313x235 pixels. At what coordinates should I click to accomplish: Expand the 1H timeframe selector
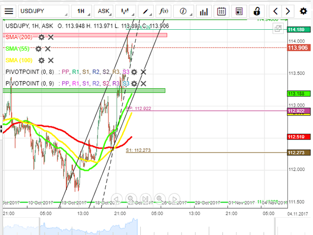(81, 10)
